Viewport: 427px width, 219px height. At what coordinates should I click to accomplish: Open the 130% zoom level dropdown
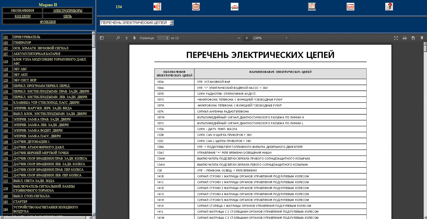[x=270, y=38]
